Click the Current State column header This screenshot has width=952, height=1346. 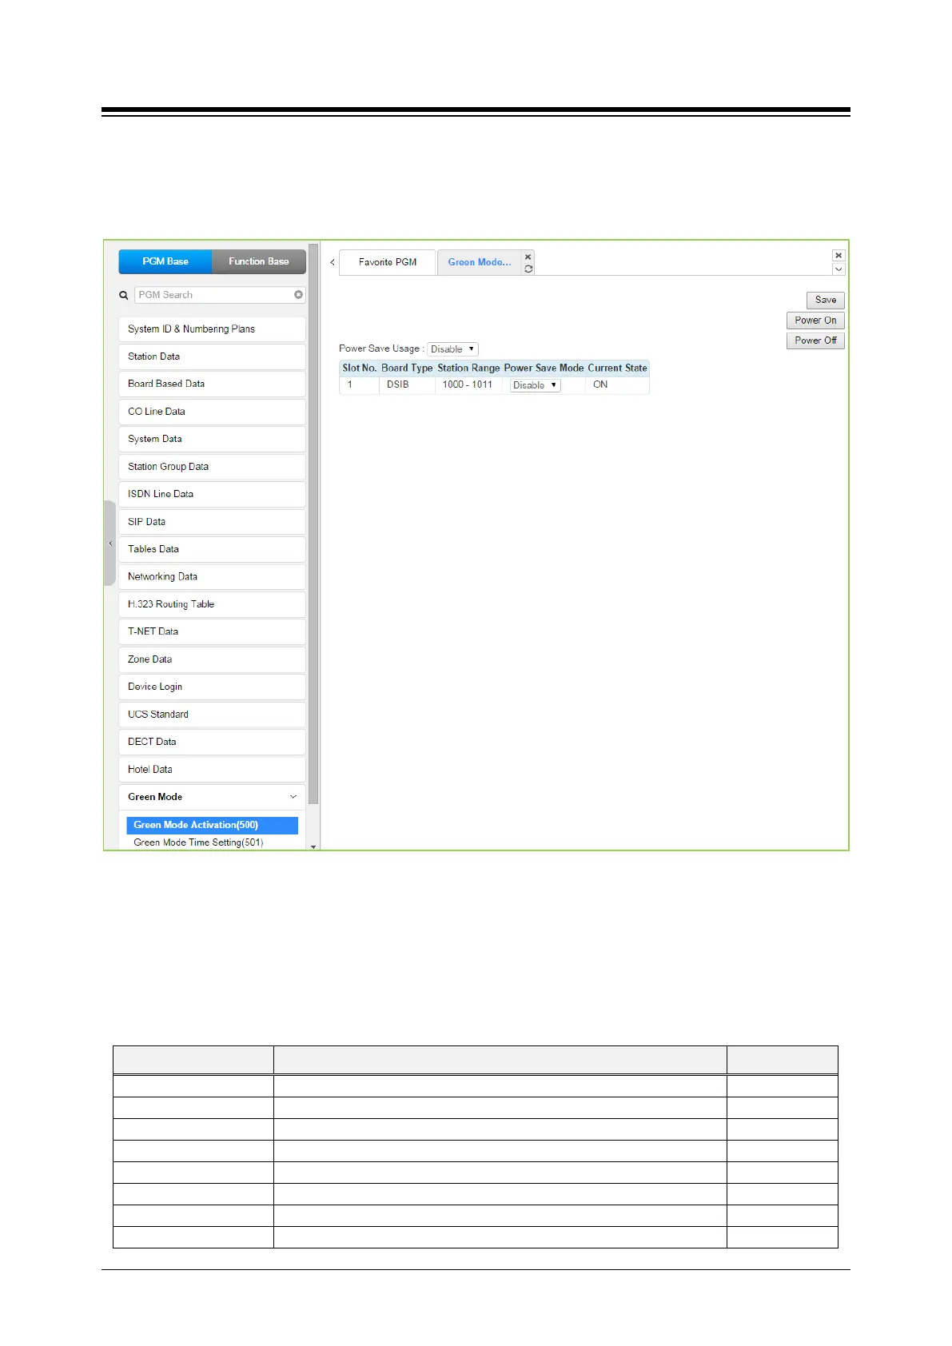pyautogui.click(x=617, y=368)
